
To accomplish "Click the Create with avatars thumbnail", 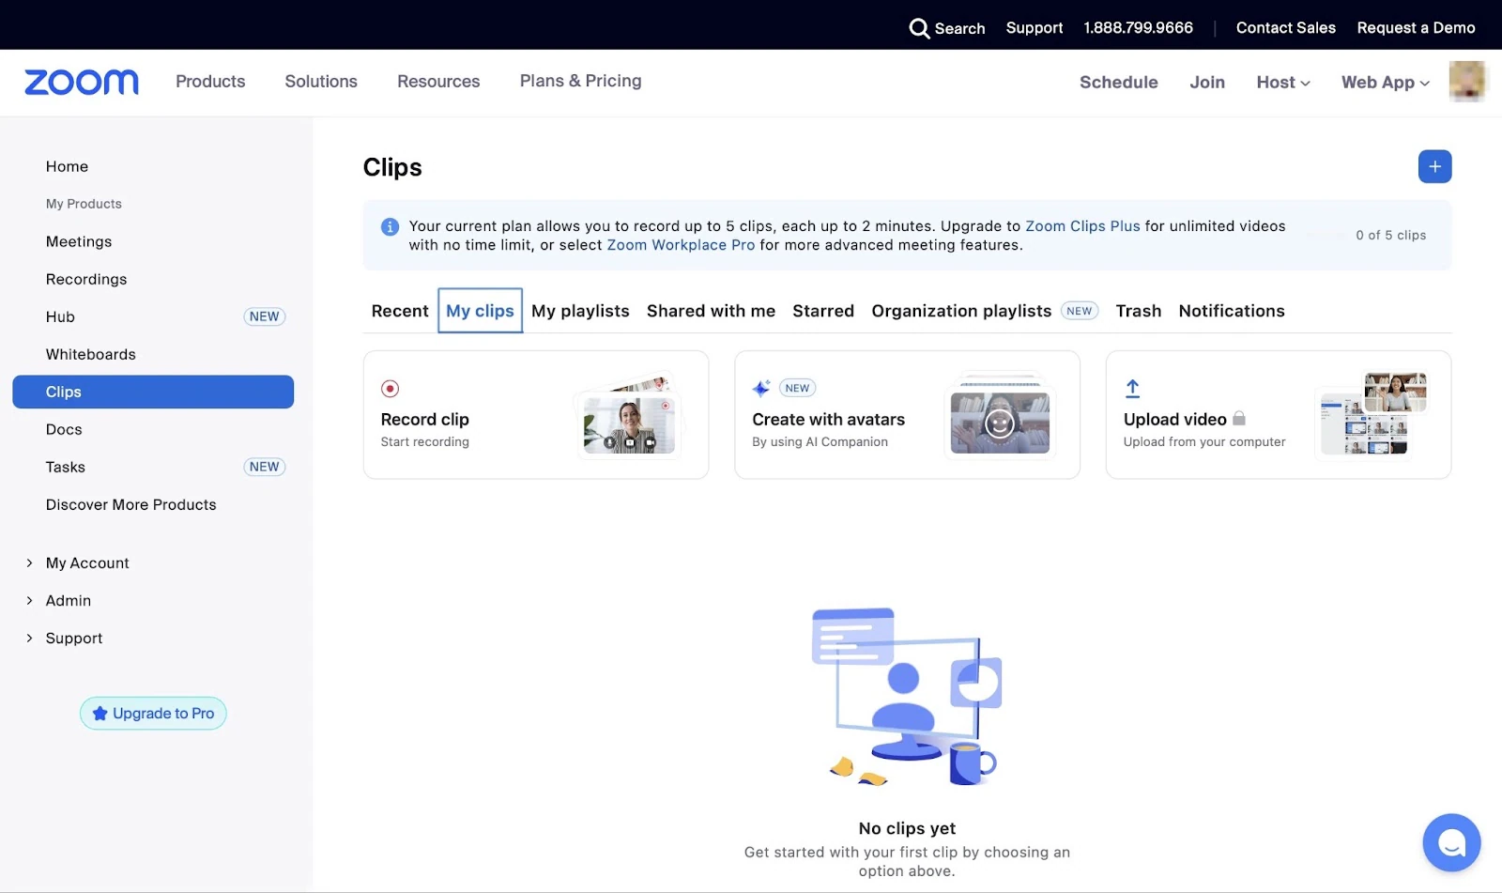I will [1000, 417].
